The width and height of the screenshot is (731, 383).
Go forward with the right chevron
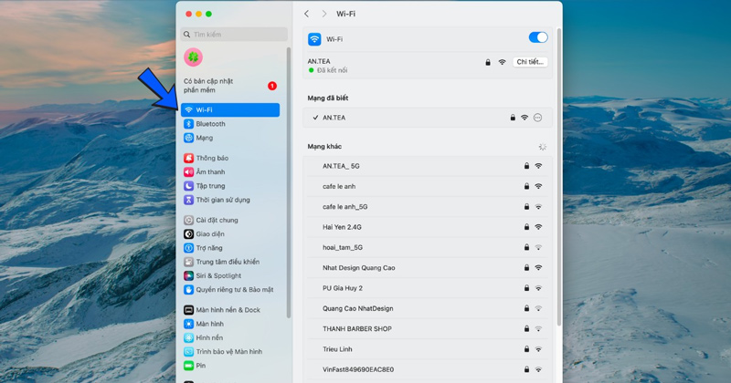[x=323, y=14]
